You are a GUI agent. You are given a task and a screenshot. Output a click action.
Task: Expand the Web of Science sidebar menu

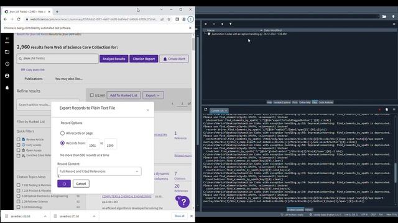tap(7, 39)
